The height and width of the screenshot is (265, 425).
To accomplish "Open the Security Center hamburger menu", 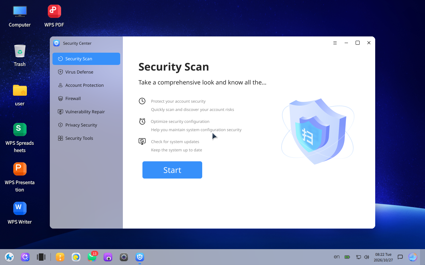I will click(335, 43).
